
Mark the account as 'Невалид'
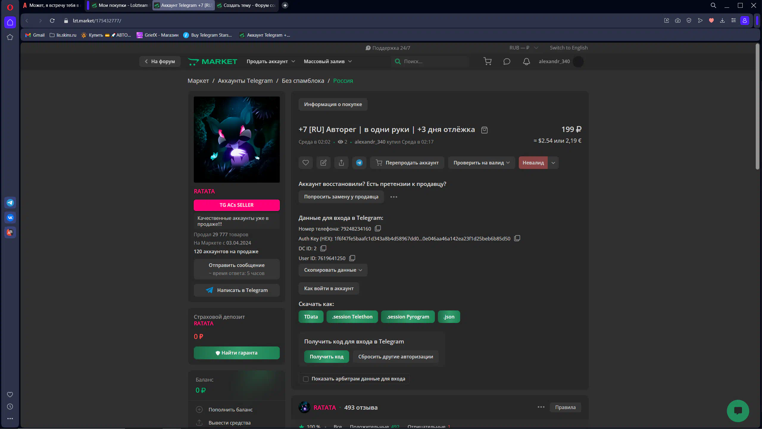point(533,163)
